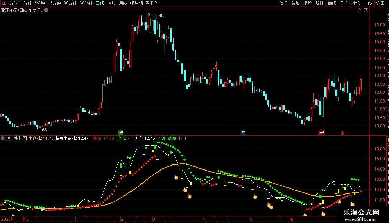Open the 统计 statistics tool
The image size is (389, 223).
(319, 3)
